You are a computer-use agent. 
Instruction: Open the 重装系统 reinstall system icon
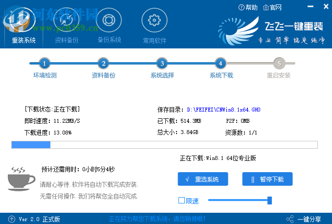coord(20,21)
